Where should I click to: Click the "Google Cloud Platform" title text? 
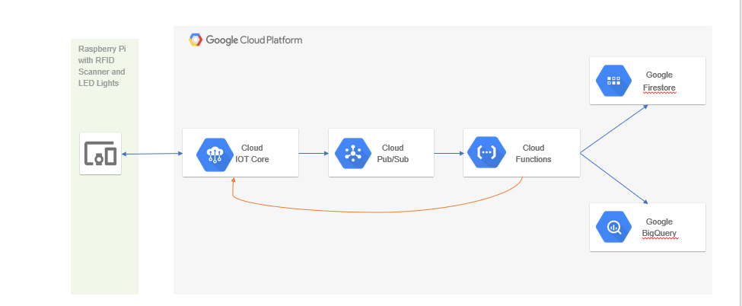(253, 40)
